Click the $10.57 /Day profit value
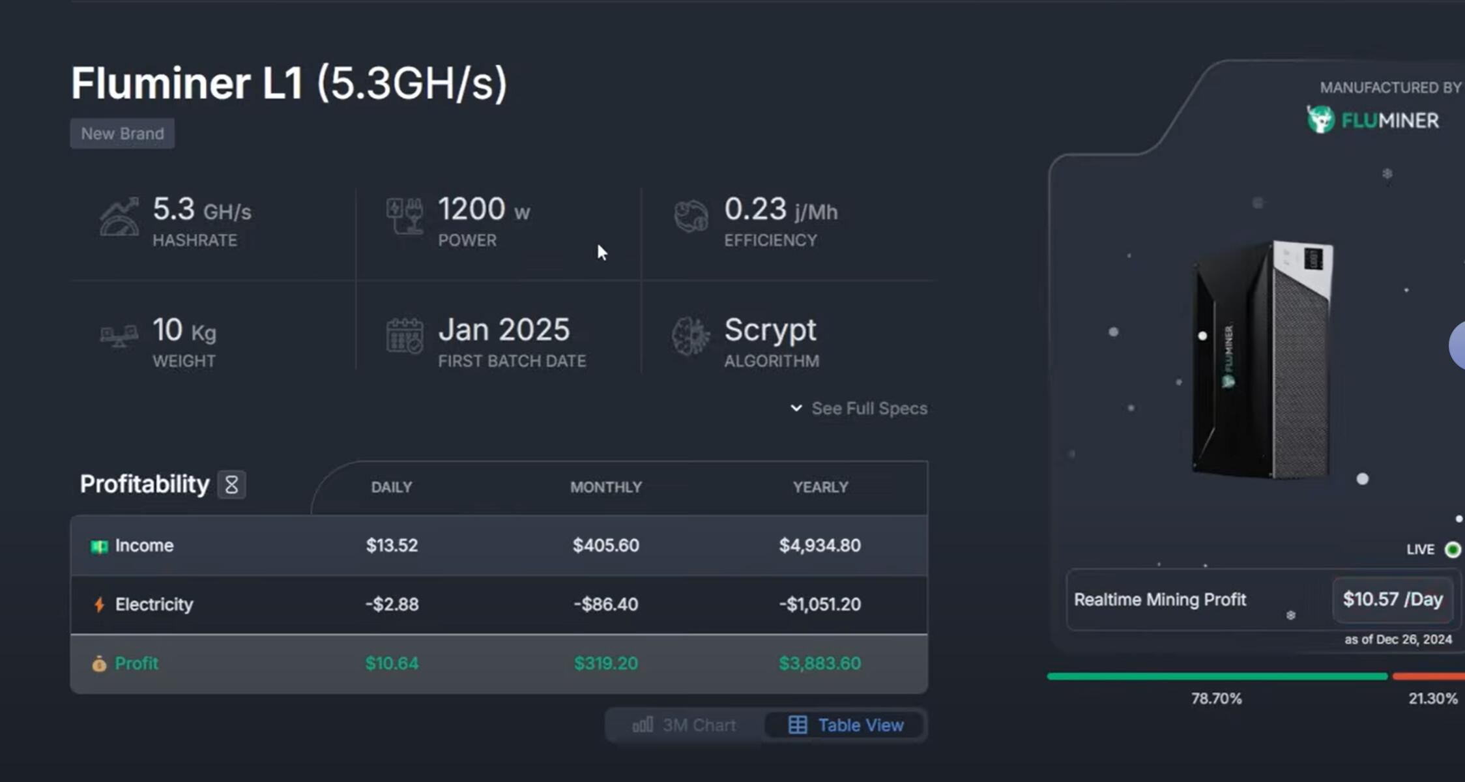 (x=1393, y=600)
